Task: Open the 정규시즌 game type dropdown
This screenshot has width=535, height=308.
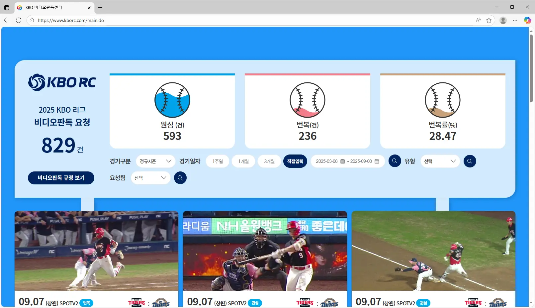Action: click(x=155, y=161)
